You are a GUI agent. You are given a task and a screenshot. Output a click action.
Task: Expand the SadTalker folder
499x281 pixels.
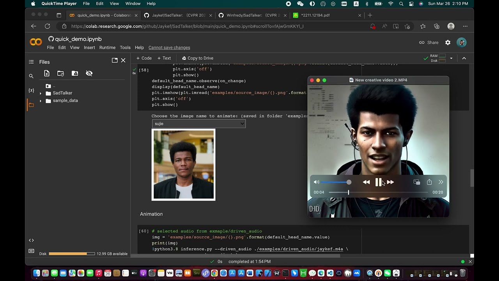tap(41, 93)
